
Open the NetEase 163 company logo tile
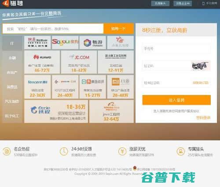pyautogui.click(x=37, y=42)
